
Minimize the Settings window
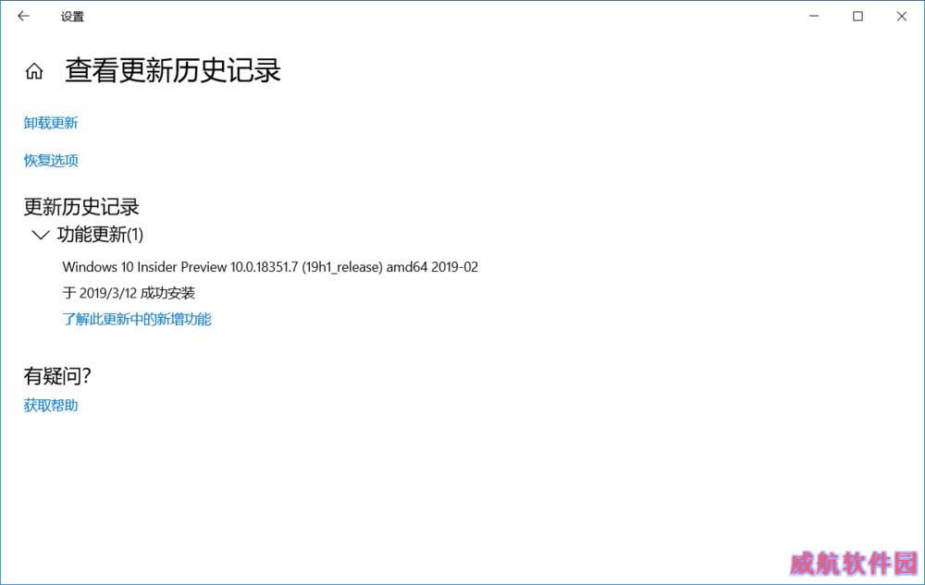tap(814, 17)
